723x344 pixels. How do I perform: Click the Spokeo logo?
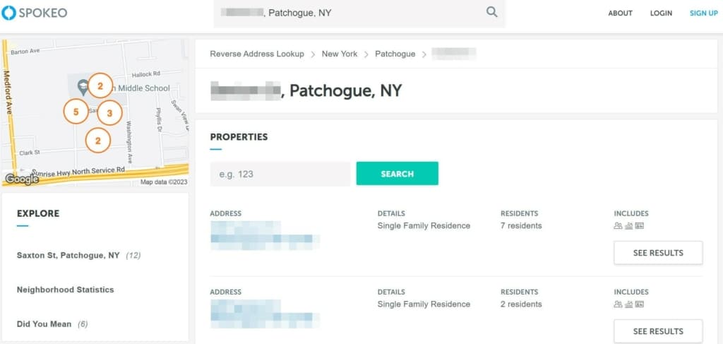(35, 13)
